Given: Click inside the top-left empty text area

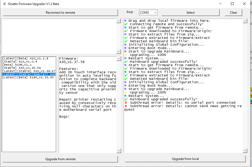Looking at the screenshot, I should (59, 36).
